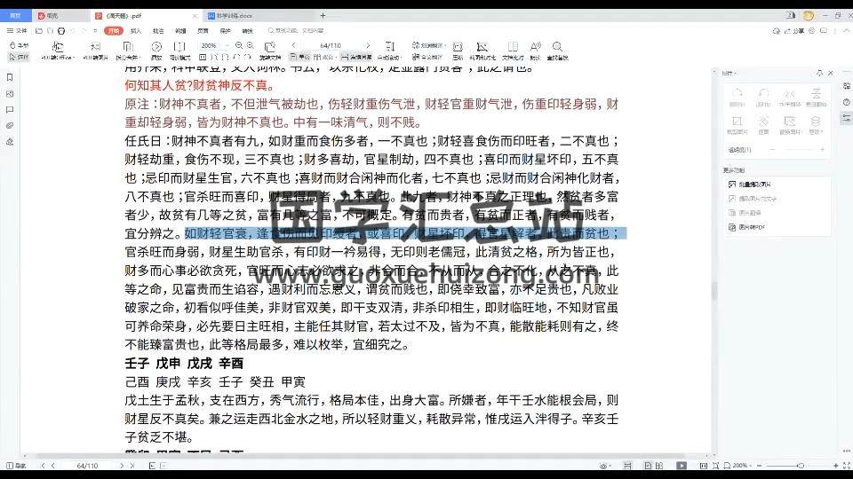The height and width of the screenshot is (479, 853).
Task: Open the Insert ribbon tab
Action: point(136,30)
